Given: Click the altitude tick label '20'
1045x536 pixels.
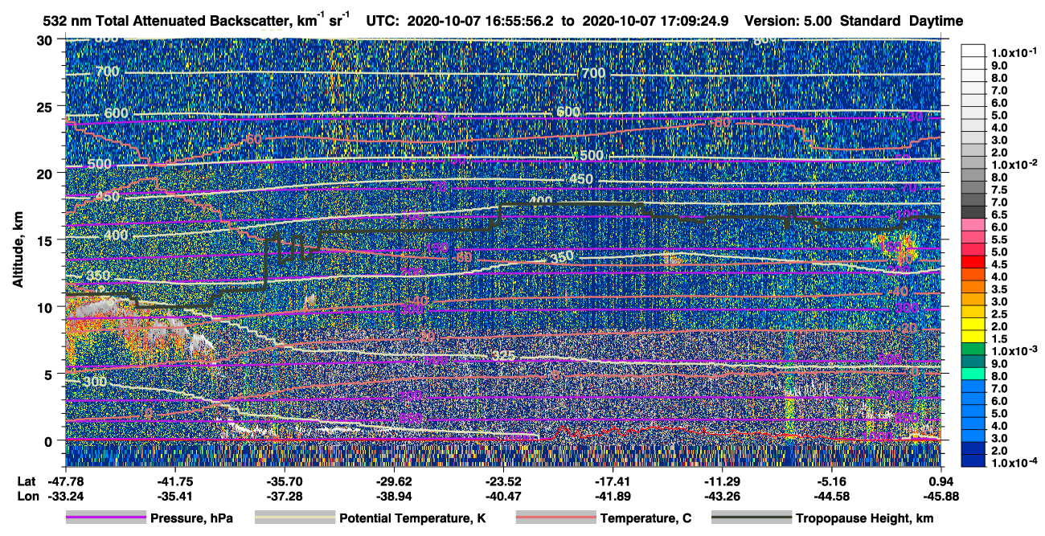Looking at the screenshot, I should tap(46, 173).
